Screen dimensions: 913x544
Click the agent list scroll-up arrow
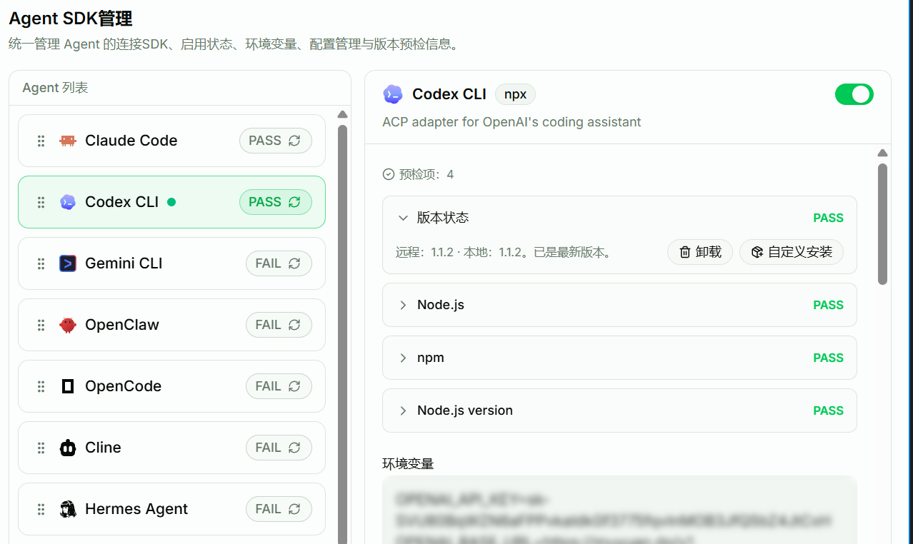tap(342, 114)
